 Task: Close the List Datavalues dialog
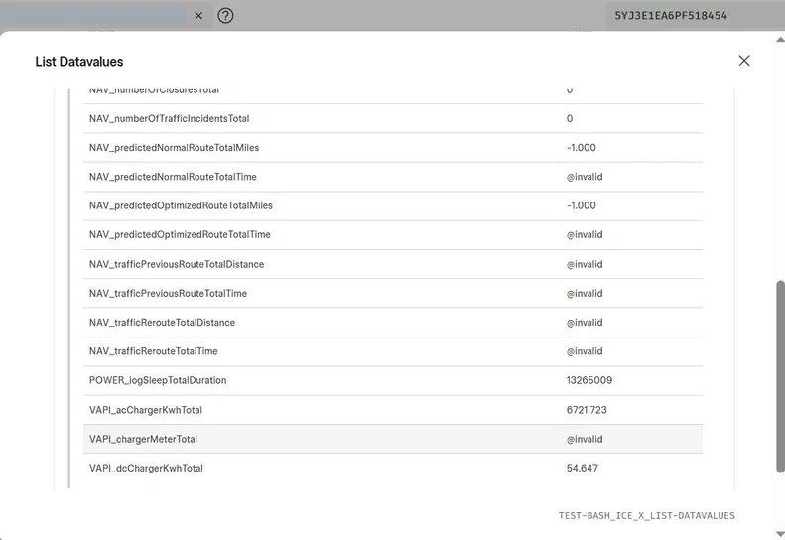tap(744, 61)
